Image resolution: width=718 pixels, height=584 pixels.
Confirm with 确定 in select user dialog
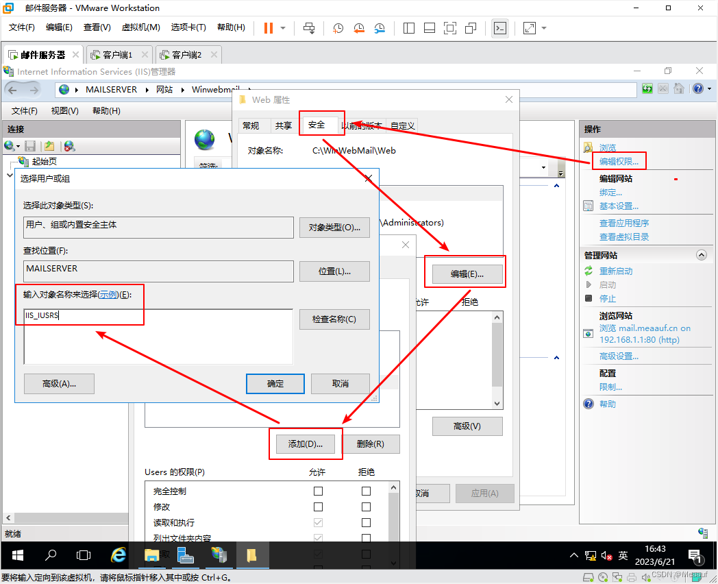[275, 384]
